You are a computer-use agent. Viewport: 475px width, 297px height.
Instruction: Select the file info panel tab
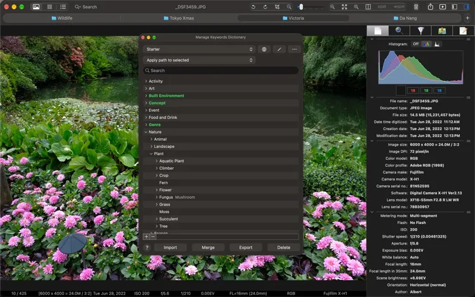tap(378, 31)
